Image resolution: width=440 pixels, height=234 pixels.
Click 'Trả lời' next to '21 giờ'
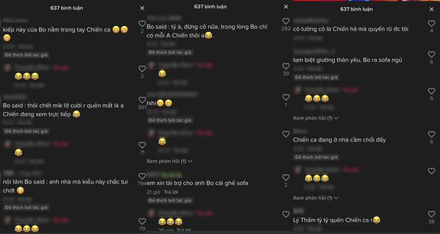click(x=171, y=192)
